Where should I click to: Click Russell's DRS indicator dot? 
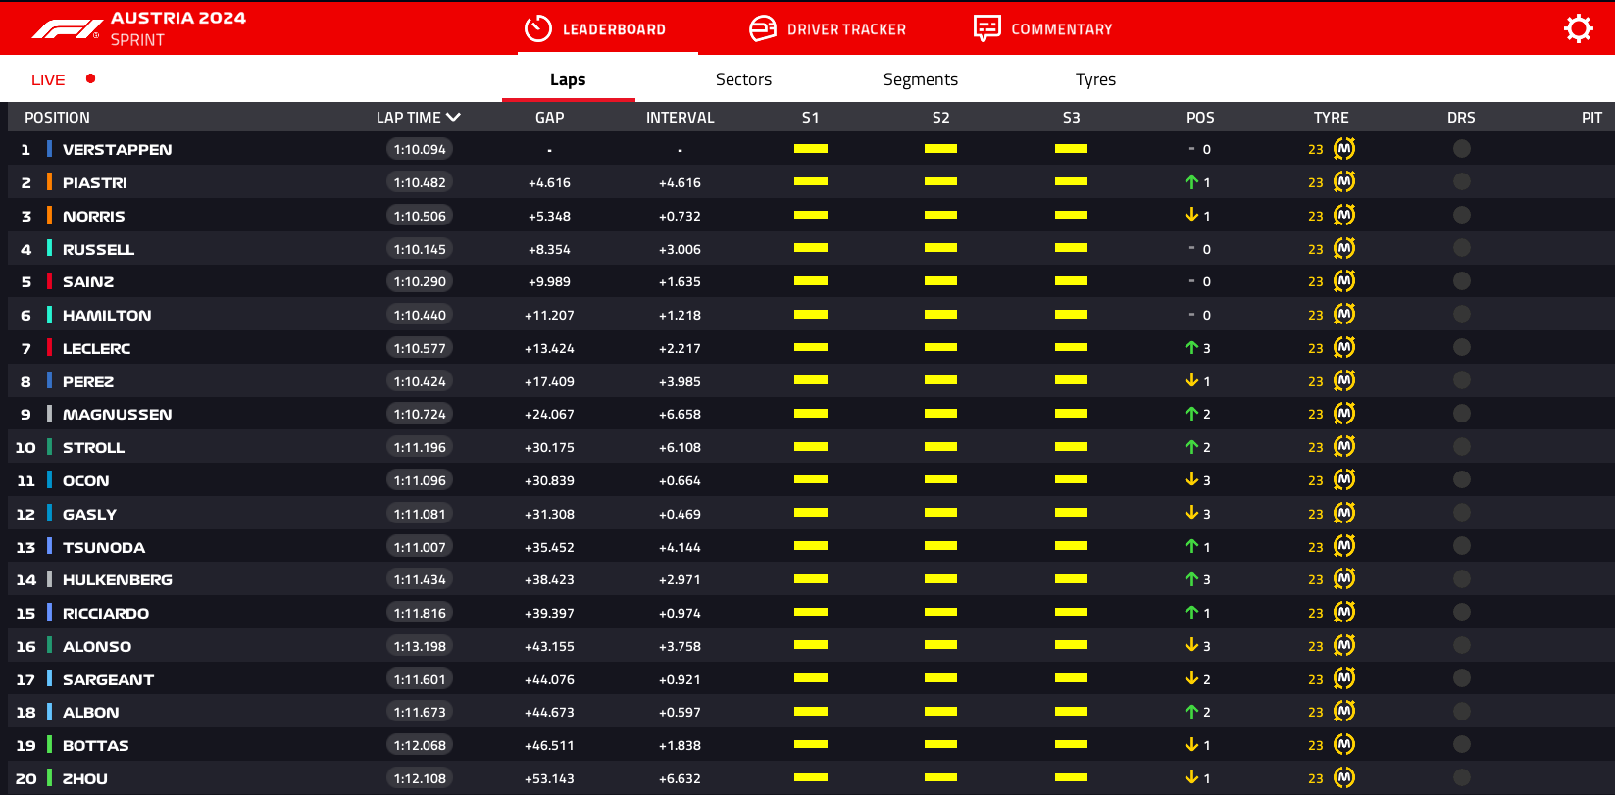click(x=1462, y=249)
